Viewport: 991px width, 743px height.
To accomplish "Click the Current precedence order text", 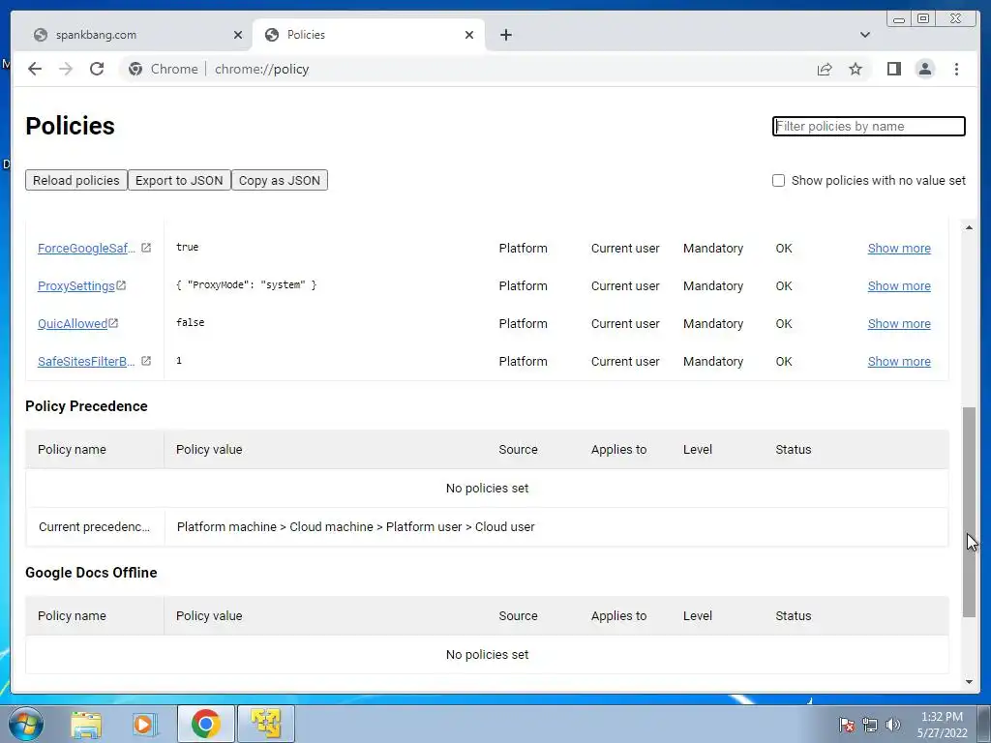I will point(355,527).
